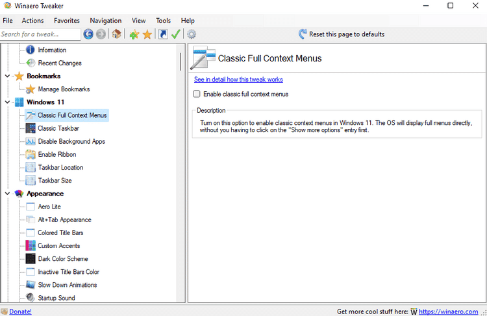Select the Information tree item text
Screen dimensions: 487x316
point(52,50)
